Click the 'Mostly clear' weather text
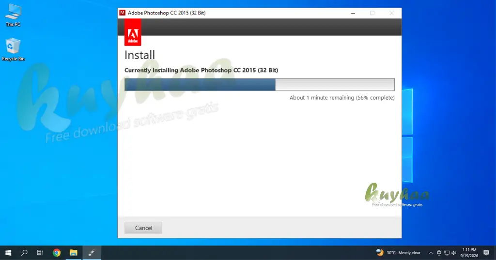This screenshot has height=260, width=496. pos(409,253)
